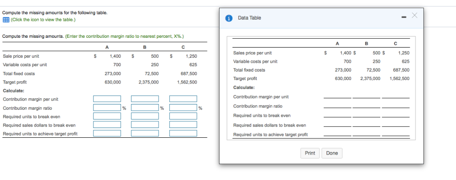Minimize the Data Table dialog
The image size is (456, 180).
coord(403,18)
